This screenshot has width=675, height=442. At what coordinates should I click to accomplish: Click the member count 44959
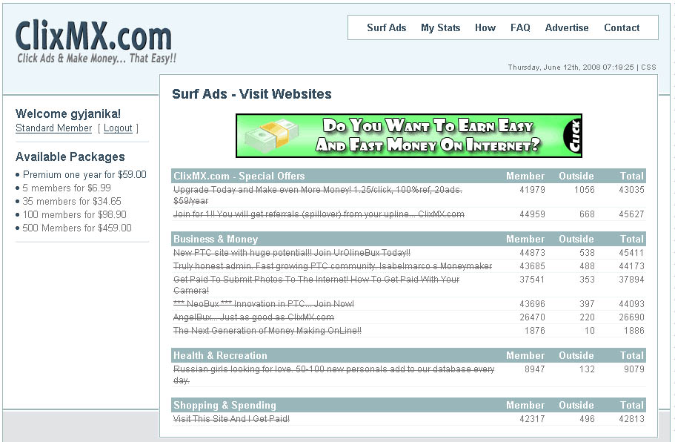click(532, 214)
